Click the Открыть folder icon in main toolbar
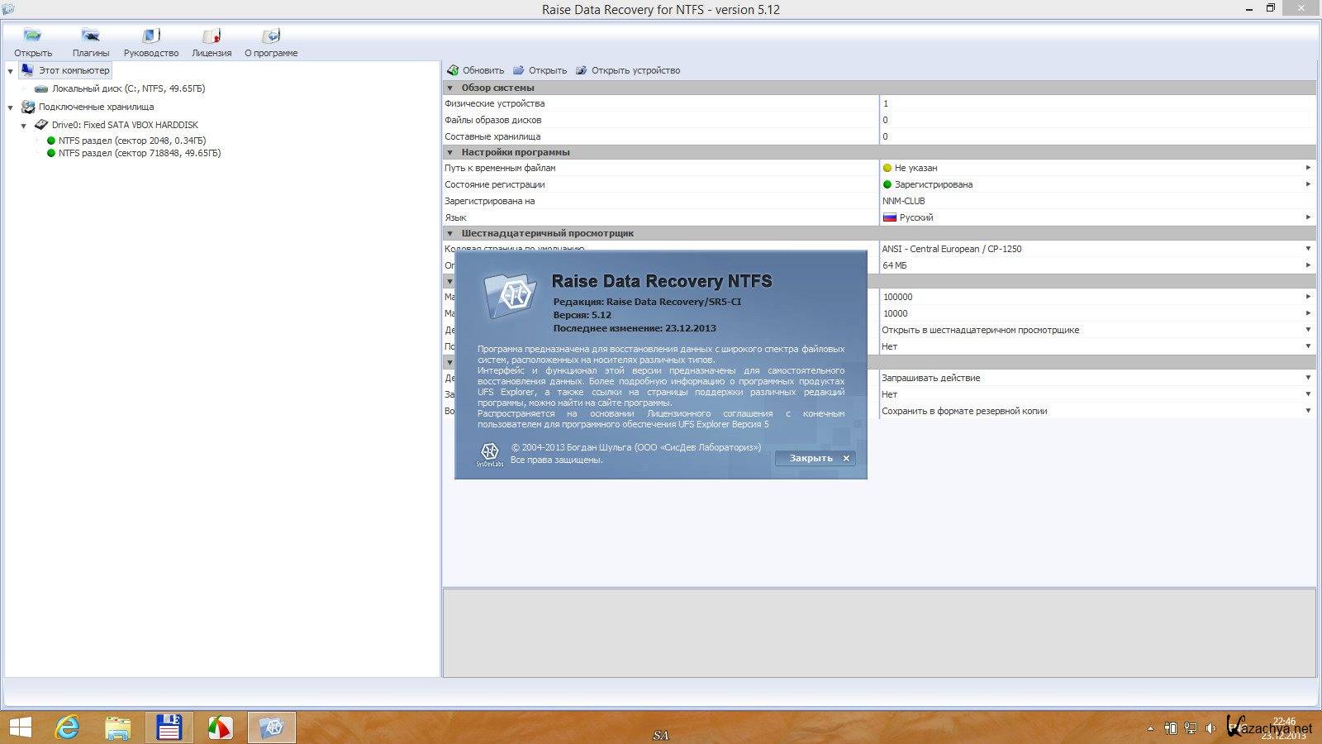 click(32, 36)
